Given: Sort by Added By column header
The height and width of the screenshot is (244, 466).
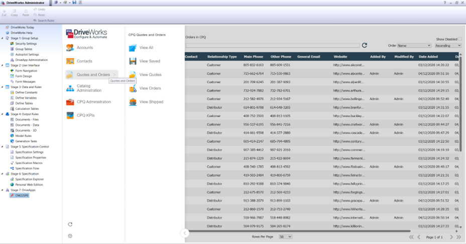Looking at the screenshot, I should [378, 57].
